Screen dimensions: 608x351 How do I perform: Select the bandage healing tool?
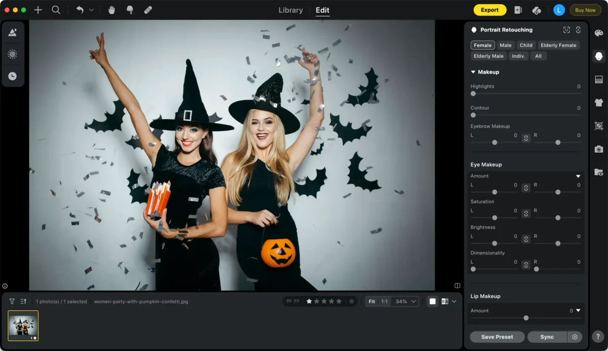(148, 10)
